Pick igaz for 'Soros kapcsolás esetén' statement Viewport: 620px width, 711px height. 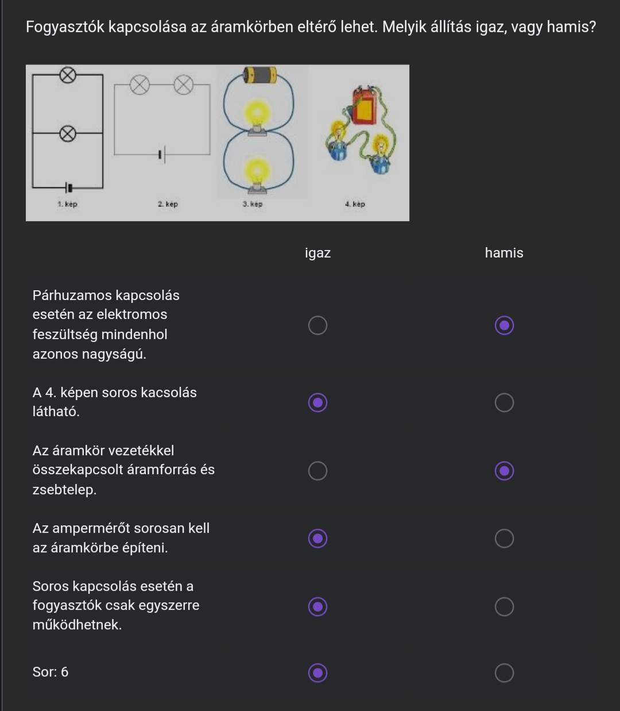317,606
